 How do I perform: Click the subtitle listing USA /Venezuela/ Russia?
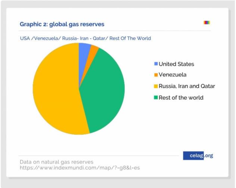[x=86, y=38]
